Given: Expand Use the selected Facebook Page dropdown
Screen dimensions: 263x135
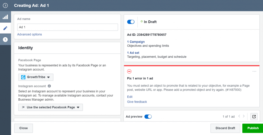Looking at the screenshot, I should (x=51, y=107).
